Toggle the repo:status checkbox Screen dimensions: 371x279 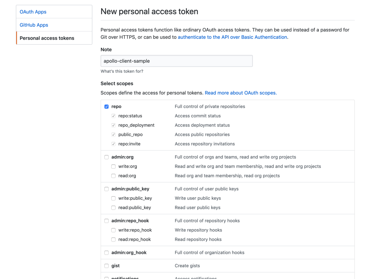pyautogui.click(x=113, y=116)
